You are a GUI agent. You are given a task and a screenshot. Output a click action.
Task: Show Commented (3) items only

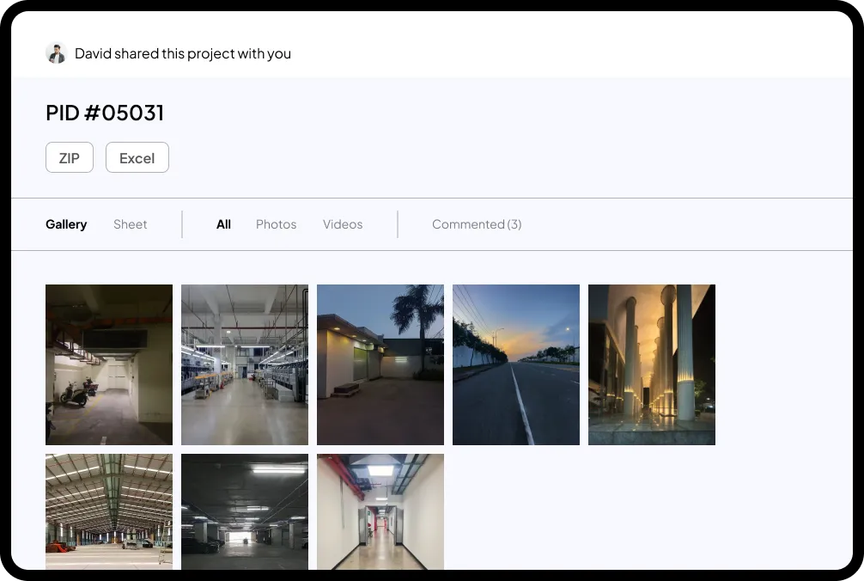[x=477, y=224]
